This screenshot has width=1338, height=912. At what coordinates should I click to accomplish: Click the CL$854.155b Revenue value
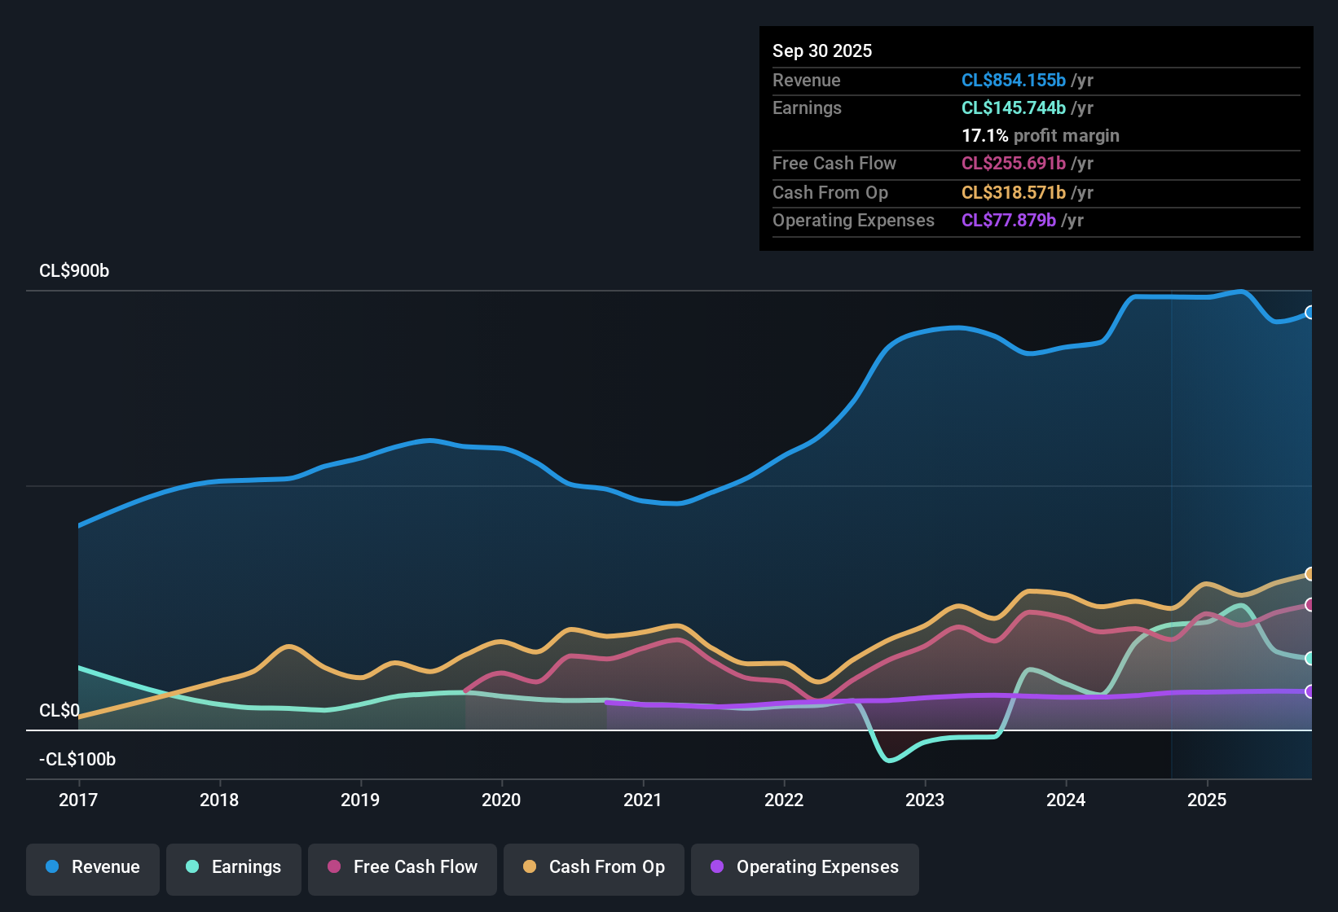click(1014, 80)
